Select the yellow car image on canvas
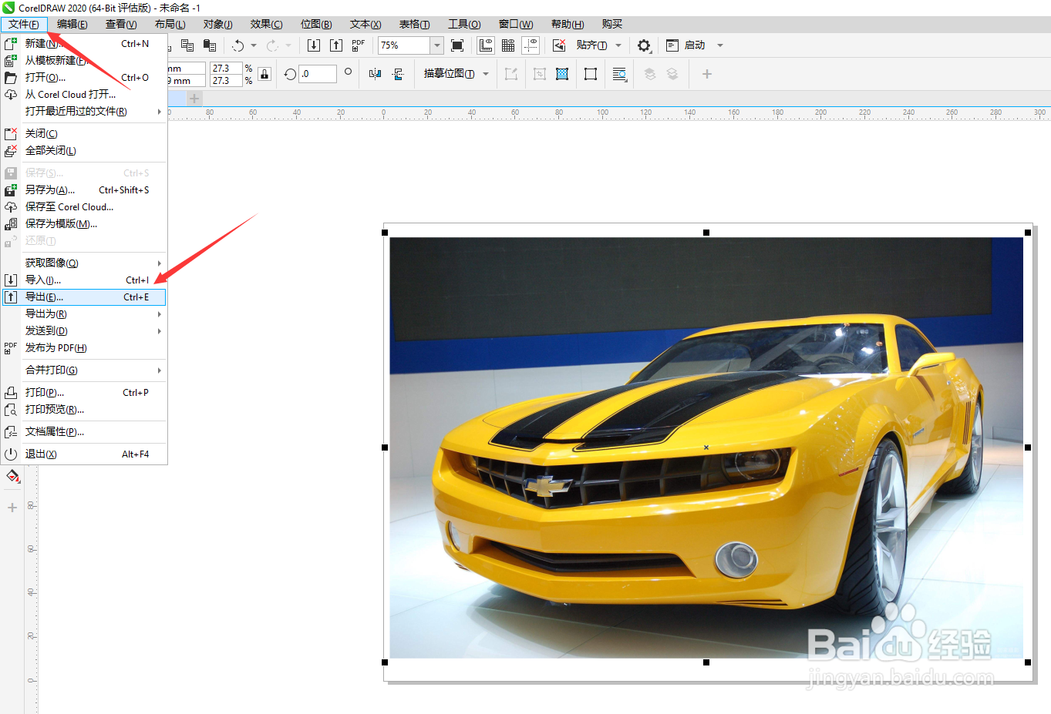The height and width of the screenshot is (714, 1051). pyautogui.click(x=706, y=448)
